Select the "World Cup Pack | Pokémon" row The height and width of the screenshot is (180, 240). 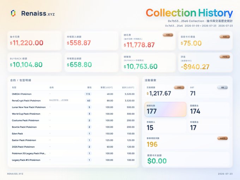(x=73, y=114)
